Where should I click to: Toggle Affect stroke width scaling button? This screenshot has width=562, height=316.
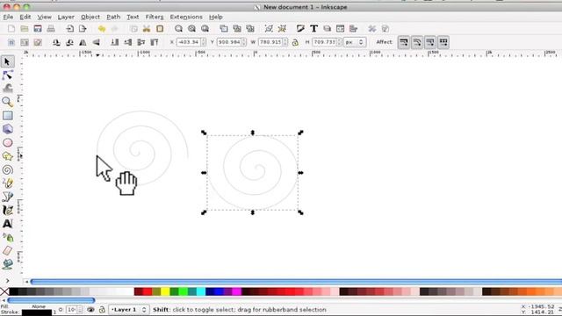pos(404,42)
